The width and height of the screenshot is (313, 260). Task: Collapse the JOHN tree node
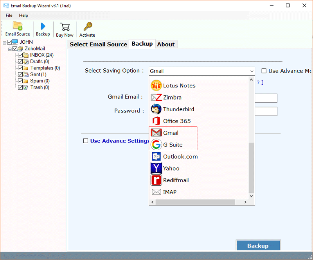[x=4, y=43]
